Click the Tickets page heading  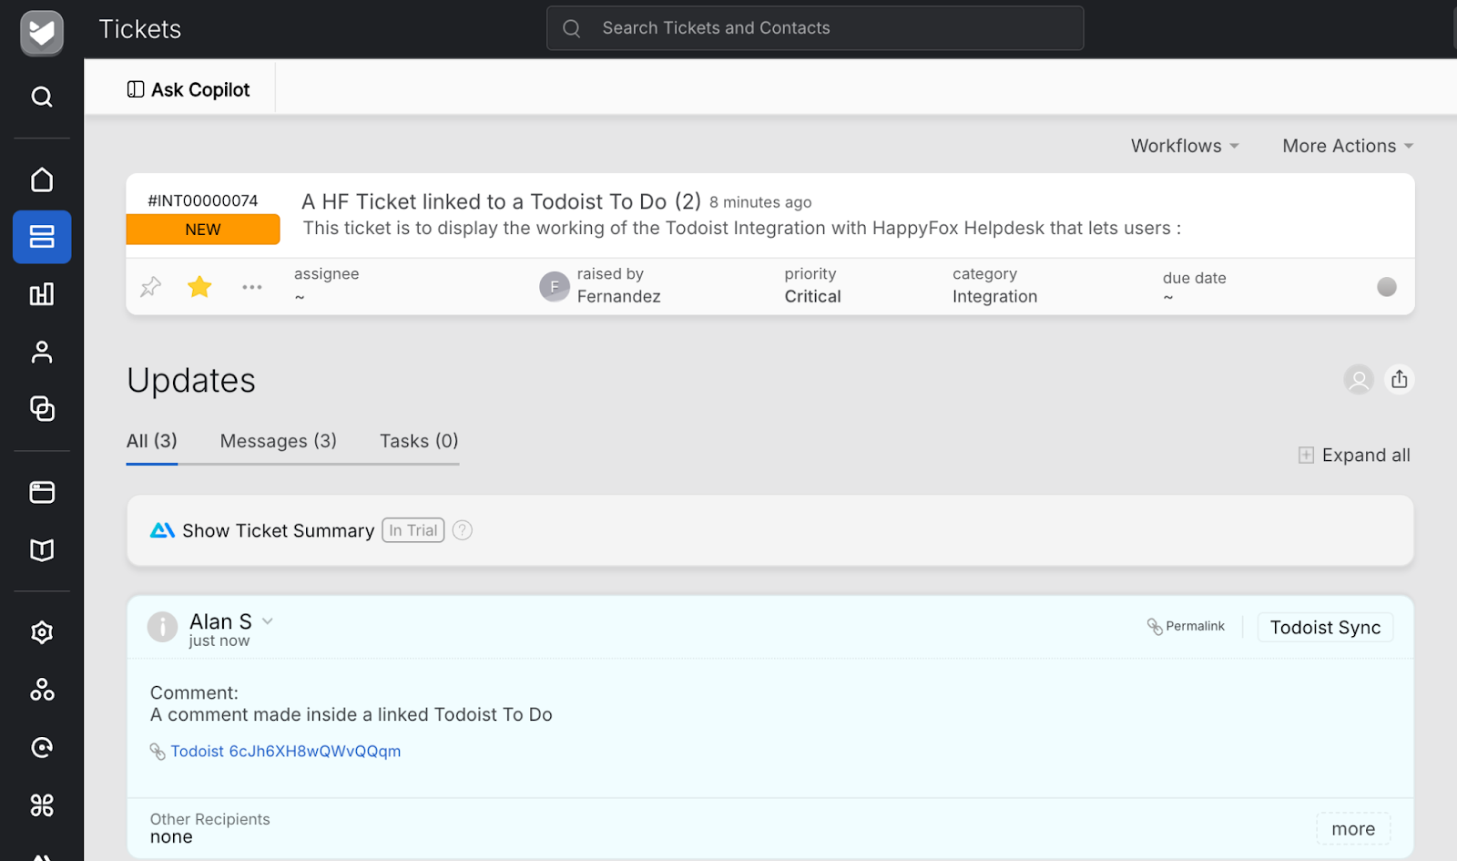click(140, 29)
